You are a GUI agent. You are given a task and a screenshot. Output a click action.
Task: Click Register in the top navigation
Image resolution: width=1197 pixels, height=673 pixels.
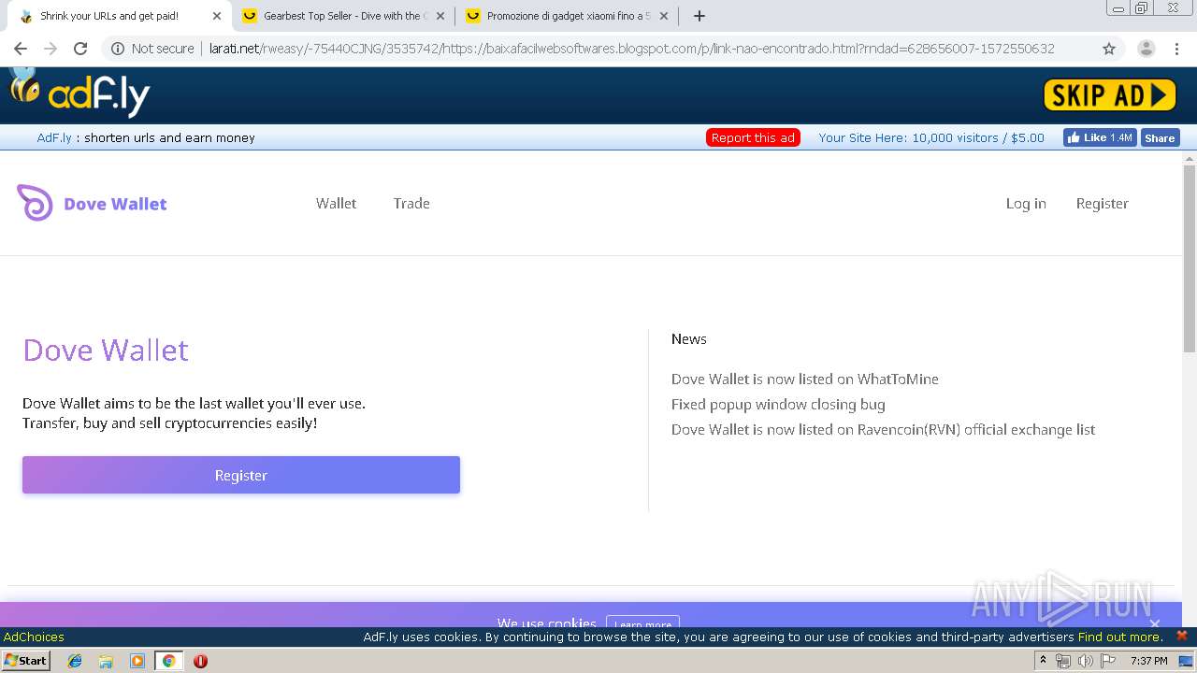(1102, 203)
